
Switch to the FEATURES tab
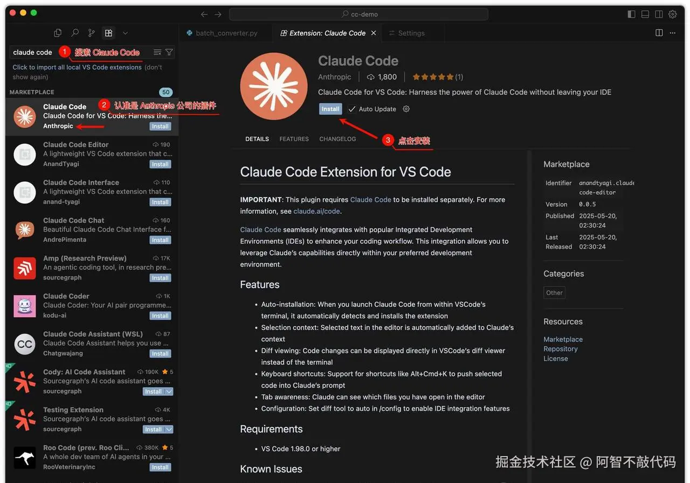coord(294,139)
